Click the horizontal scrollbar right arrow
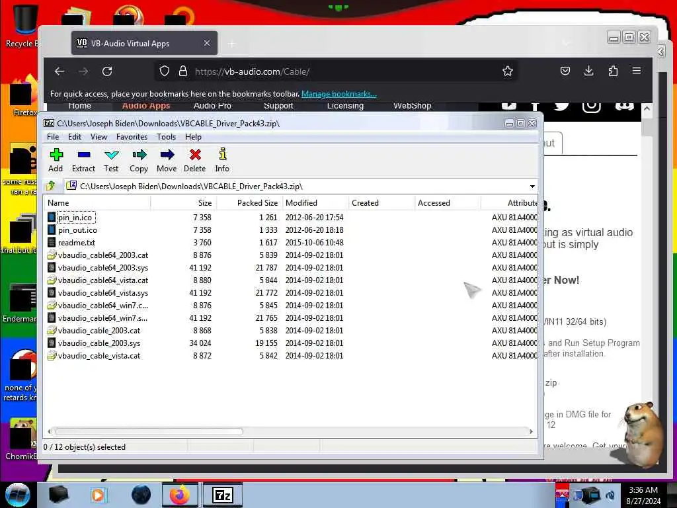Screen dimensions: 677x508 click(x=531, y=431)
